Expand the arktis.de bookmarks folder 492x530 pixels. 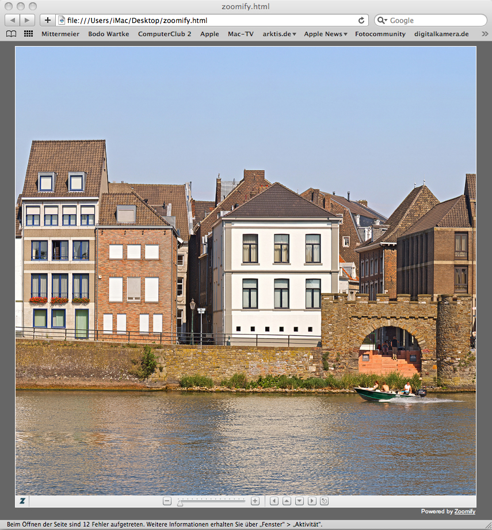coord(279,34)
